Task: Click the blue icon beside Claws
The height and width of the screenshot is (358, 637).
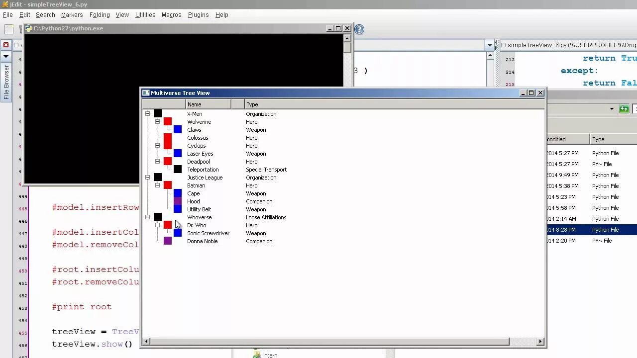Action: tap(178, 130)
